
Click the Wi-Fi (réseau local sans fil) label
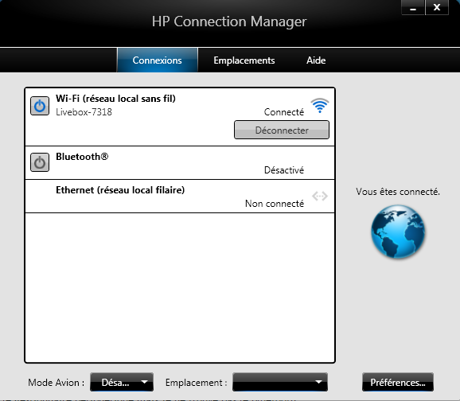coord(115,99)
